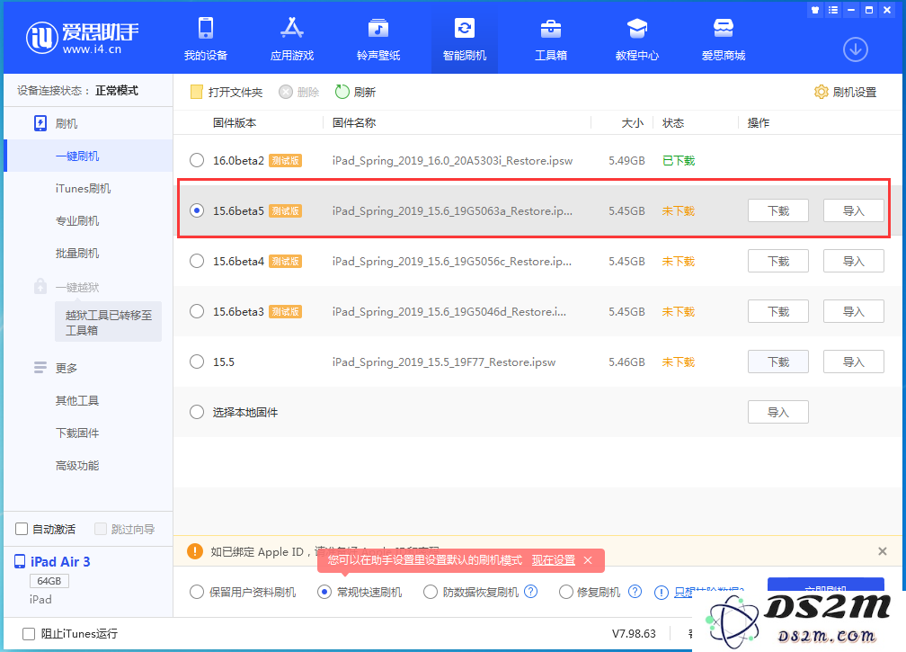Image resolution: width=906 pixels, height=652 pixels.
Task: Enable 阻止iTunes运行 checkbox
Action: [x=29, y=633]
